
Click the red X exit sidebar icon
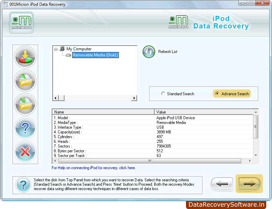(25, 152)
